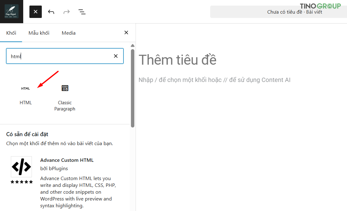The image size is (347, 211).
Task: Click the inserter panel scrollbar thumb
Action: tap(132, 88)
